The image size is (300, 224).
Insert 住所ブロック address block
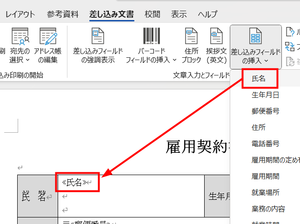tap(191, 46)
